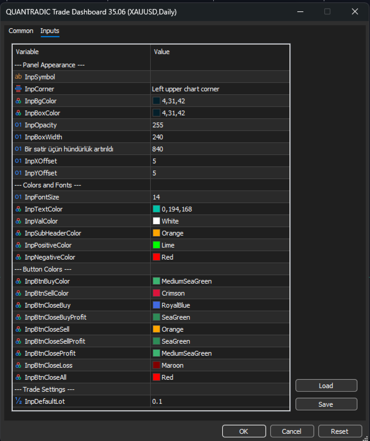Switch to the Common tab
This screenshot has height=441, width=370.
(21, 31)
